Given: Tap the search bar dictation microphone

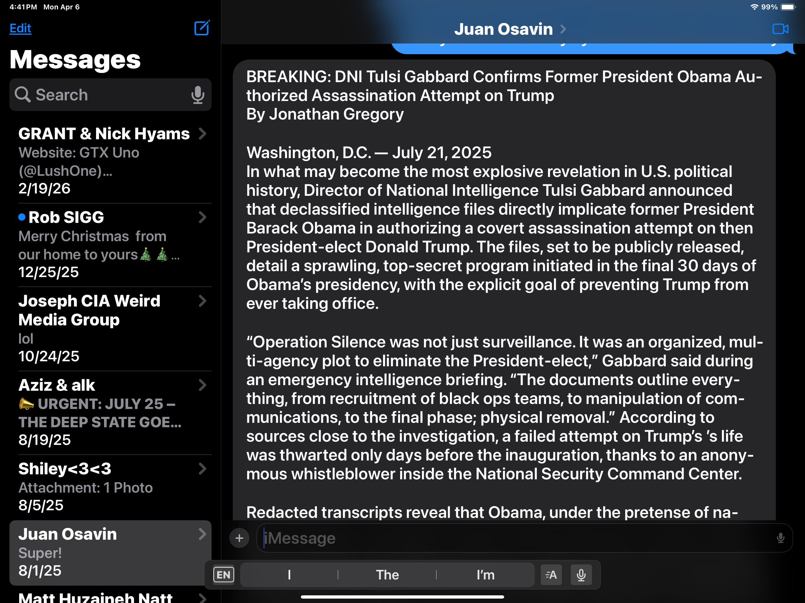Looking at the screenshot, I should click(x=197, y=95).
